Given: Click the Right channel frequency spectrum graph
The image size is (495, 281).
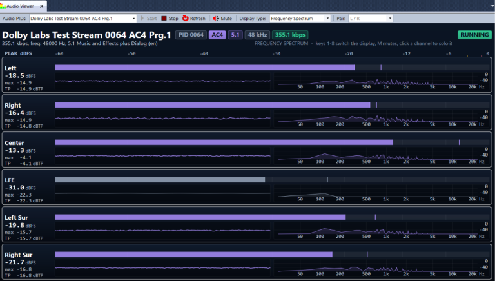Looking at the screenshot, I should pos(381,119).
